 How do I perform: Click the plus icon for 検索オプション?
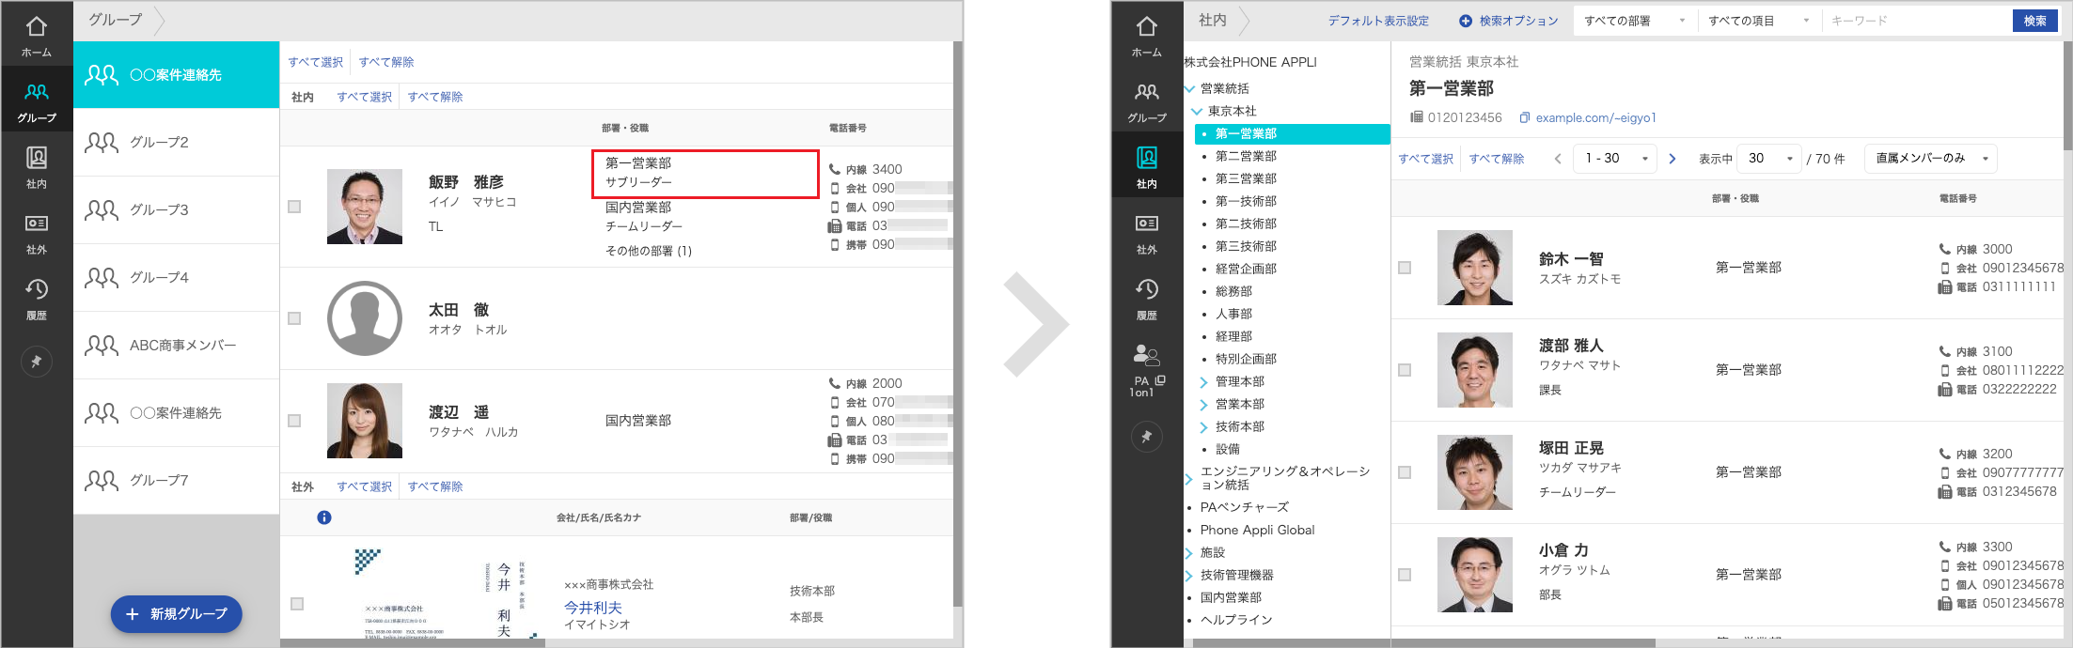tap(1465, 21)
